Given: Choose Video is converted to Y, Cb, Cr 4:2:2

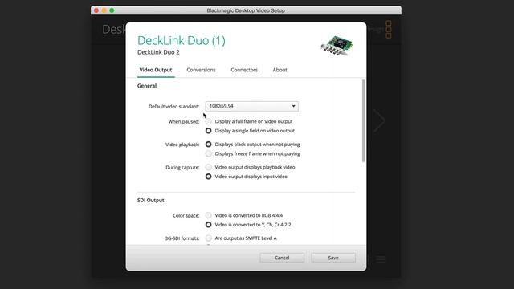Looking at the screenshot, I should (209, 225).
